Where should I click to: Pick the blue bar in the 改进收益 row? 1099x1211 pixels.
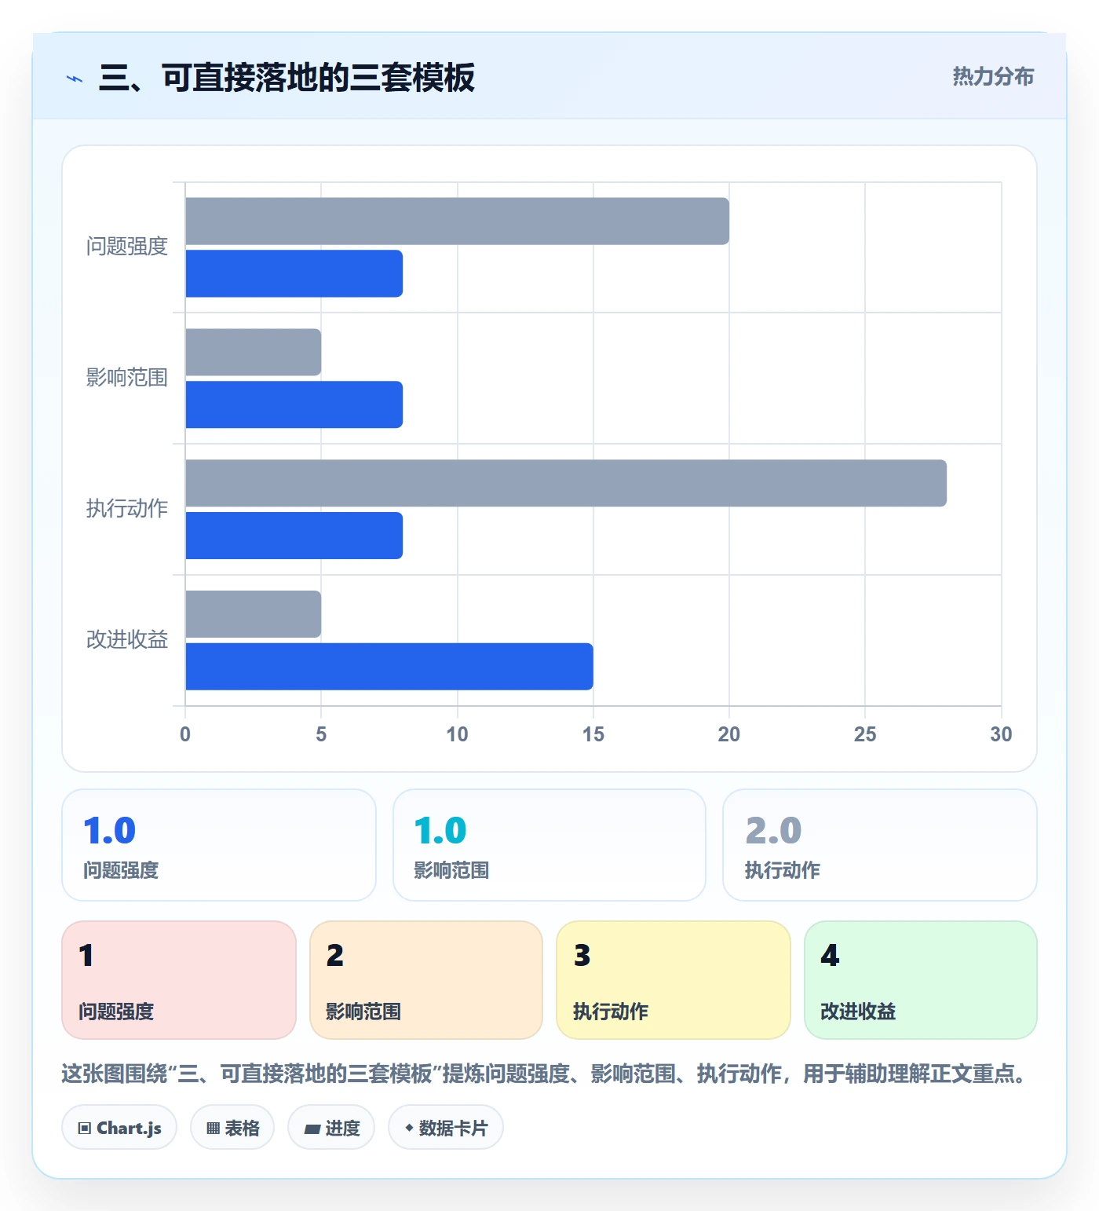(389, 668)
